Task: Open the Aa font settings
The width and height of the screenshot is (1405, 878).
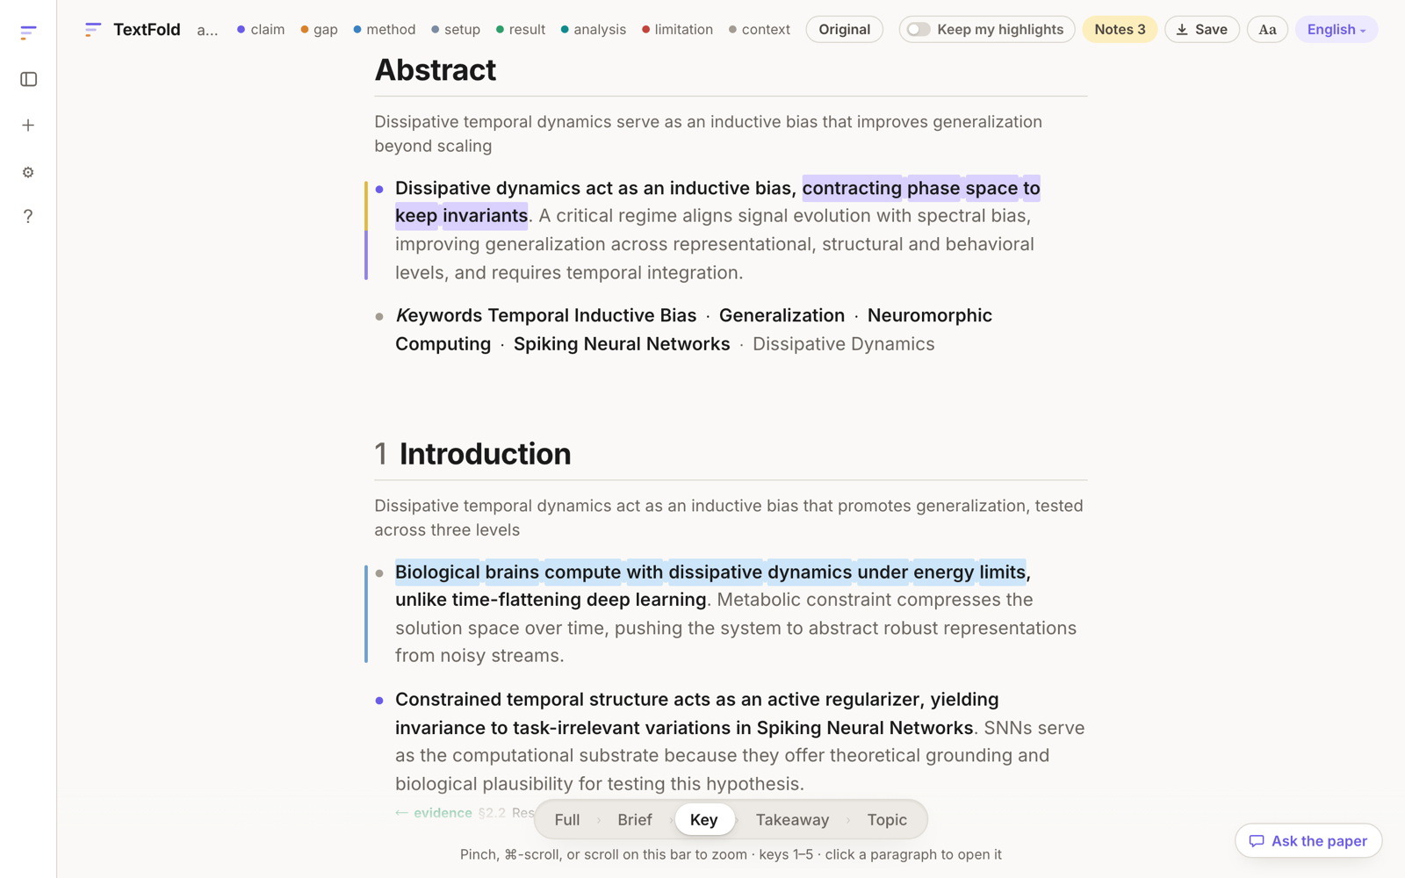Action: [1266, 30]
